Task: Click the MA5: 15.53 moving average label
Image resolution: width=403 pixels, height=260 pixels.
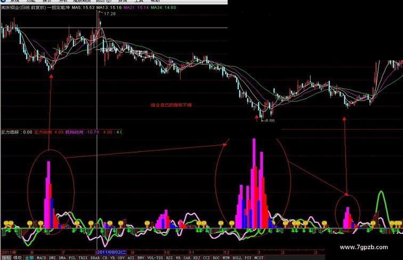Action: pos(83,7)
